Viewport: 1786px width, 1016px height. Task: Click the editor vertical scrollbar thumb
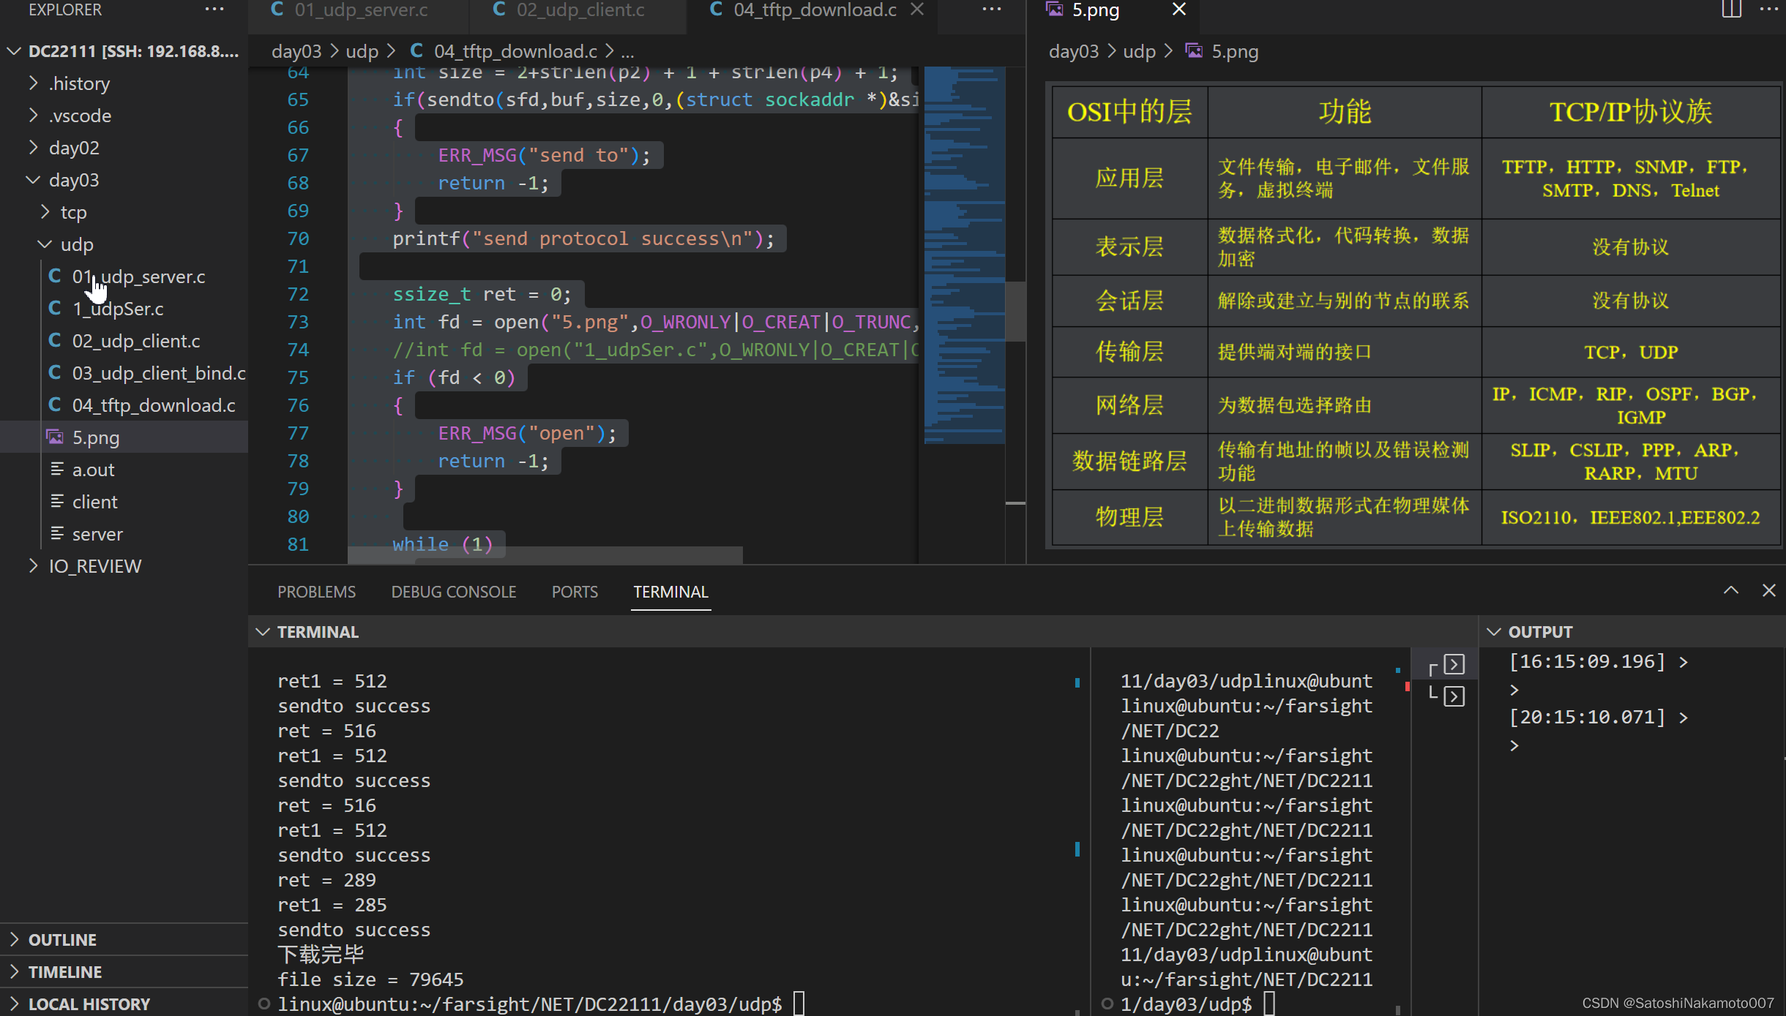pyautogui.click(x=1015, y=311)
